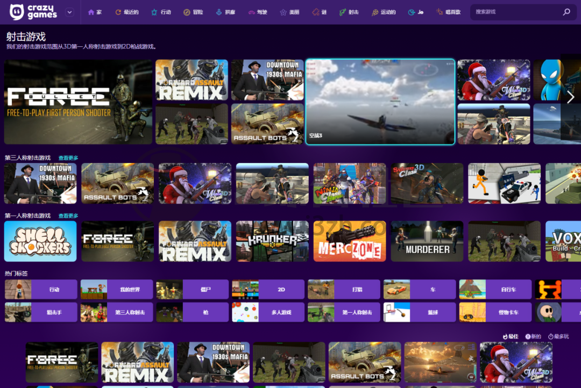The width and height of the screenshot is (581, 388).
Task: Open the highlighted 空战3 air battle preview
Action: 380,102
